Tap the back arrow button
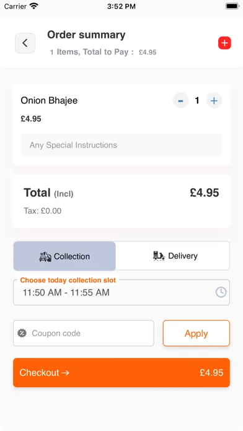Screen dimensions: 243x431 [25, 43]
